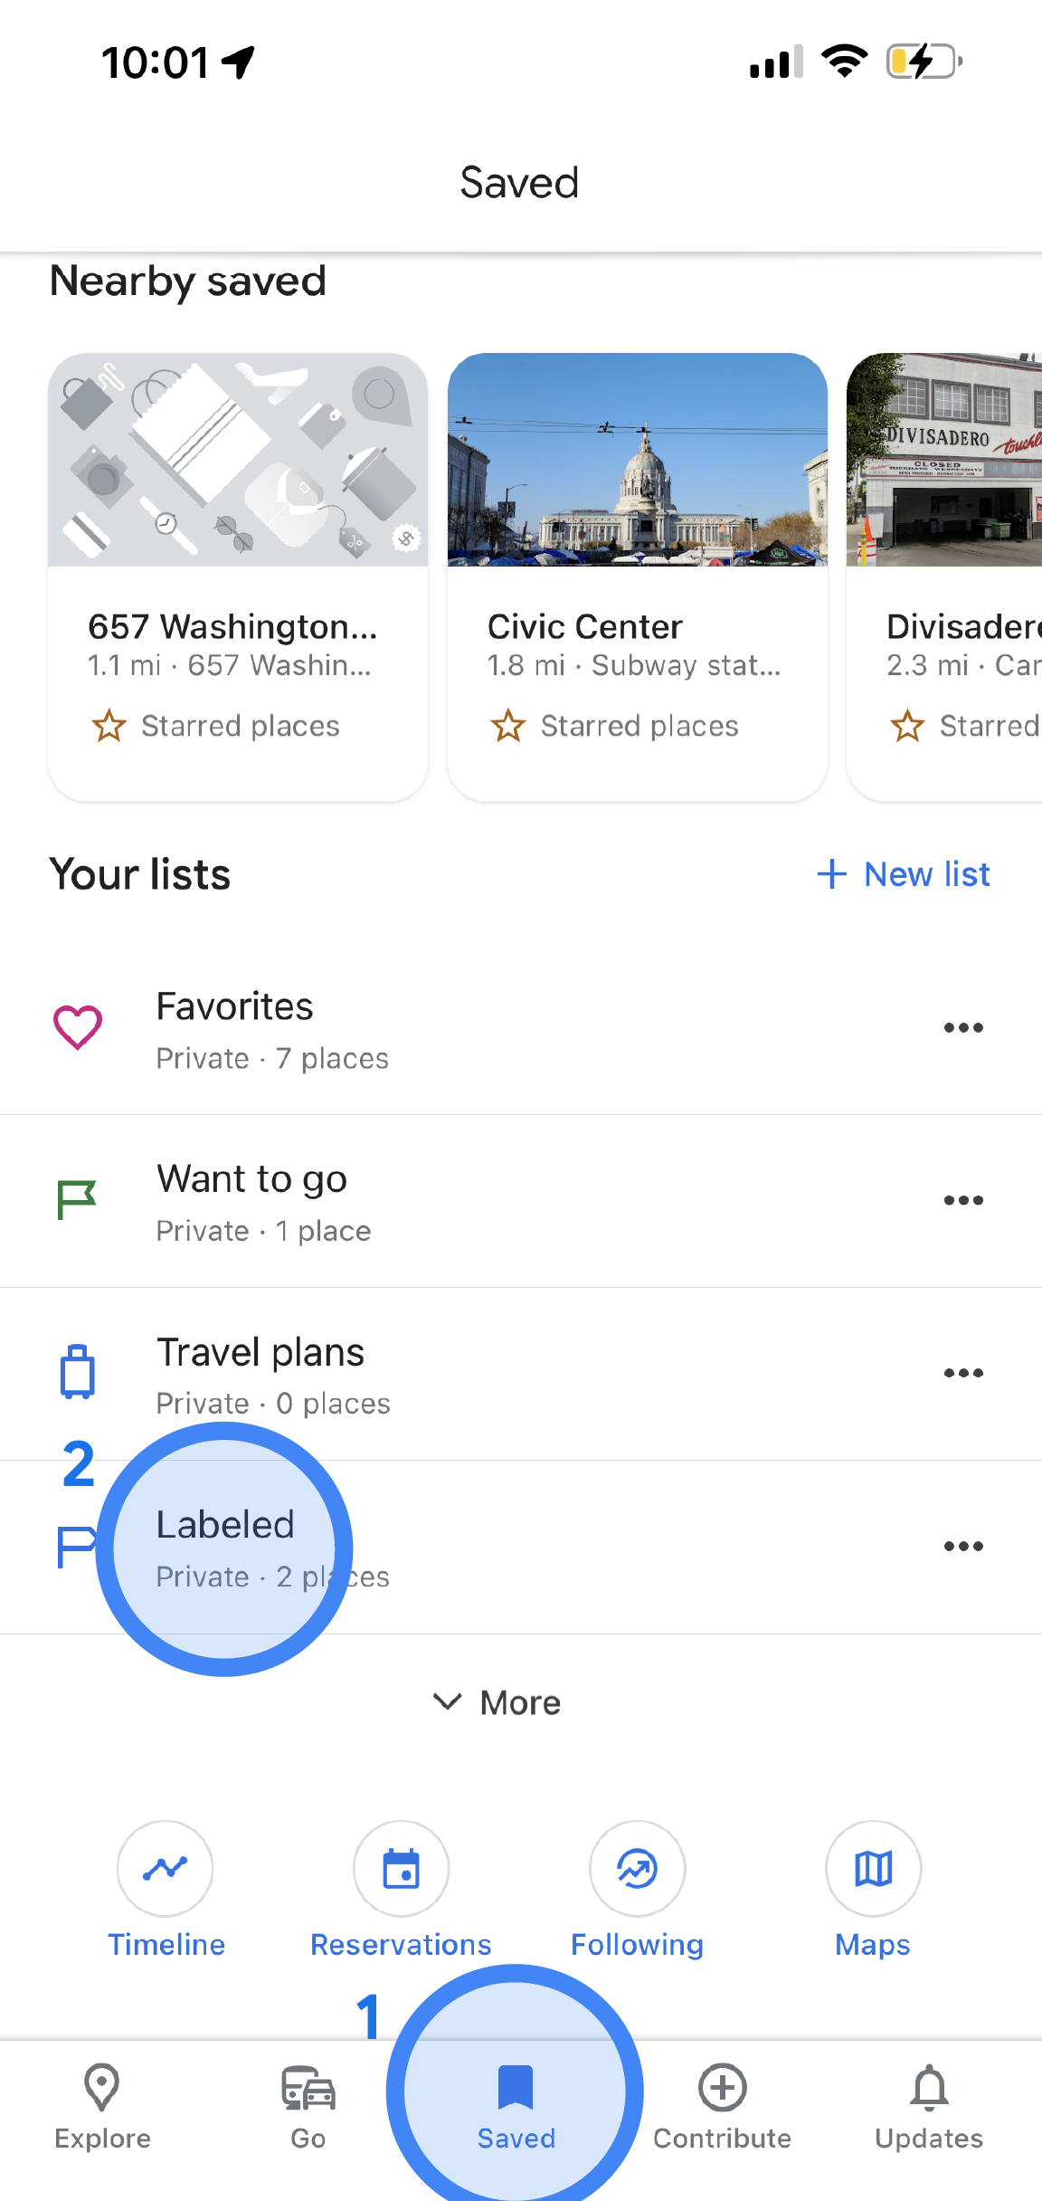
Task: Switch to the Explore tab
Action: 102,2107
